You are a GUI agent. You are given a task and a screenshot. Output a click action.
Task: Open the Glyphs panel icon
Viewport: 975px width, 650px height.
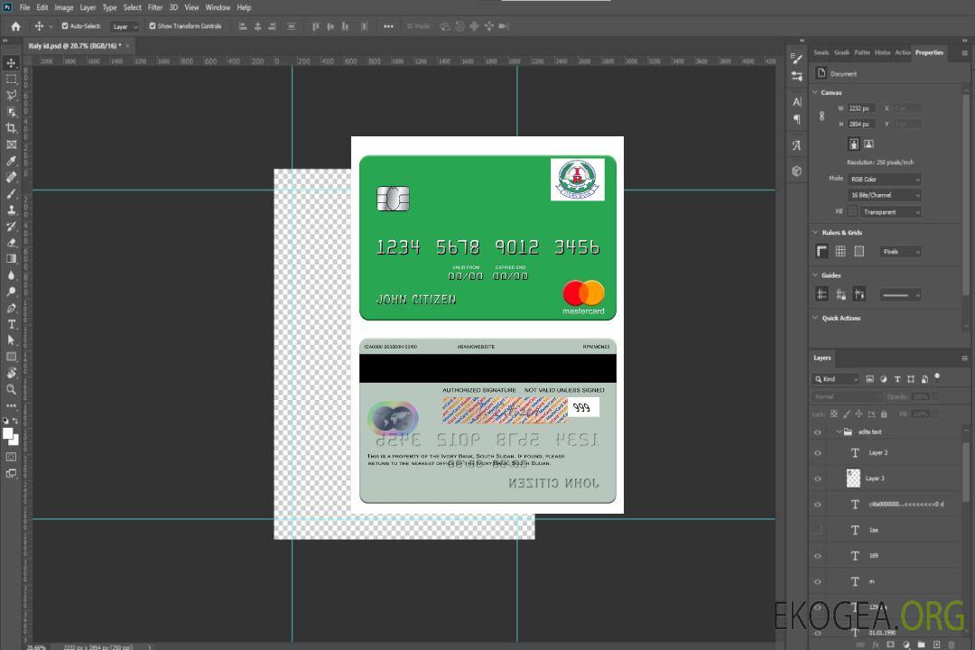[796, 145]
